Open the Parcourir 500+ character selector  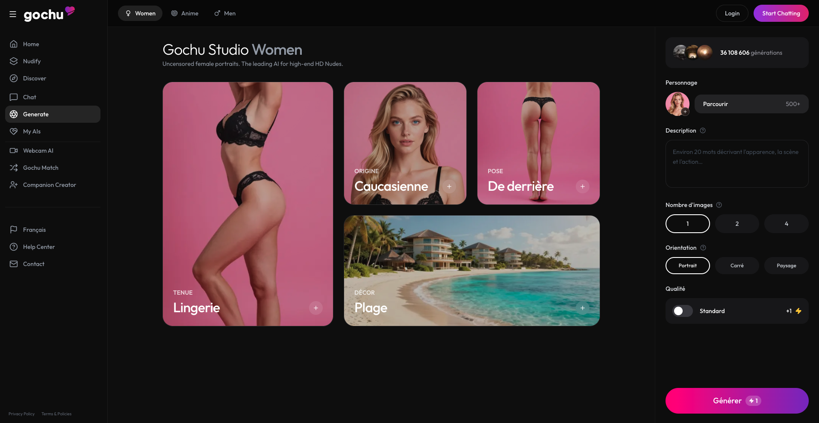[x=751, y=104]
